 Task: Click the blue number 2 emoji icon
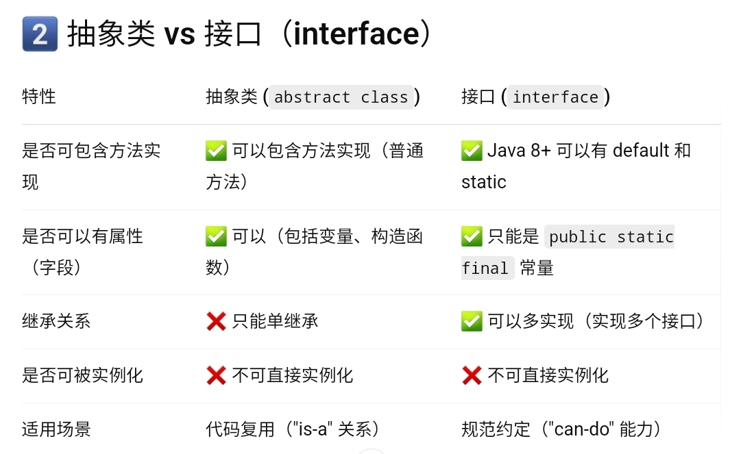pyautogui.click(x=40, y=34)
